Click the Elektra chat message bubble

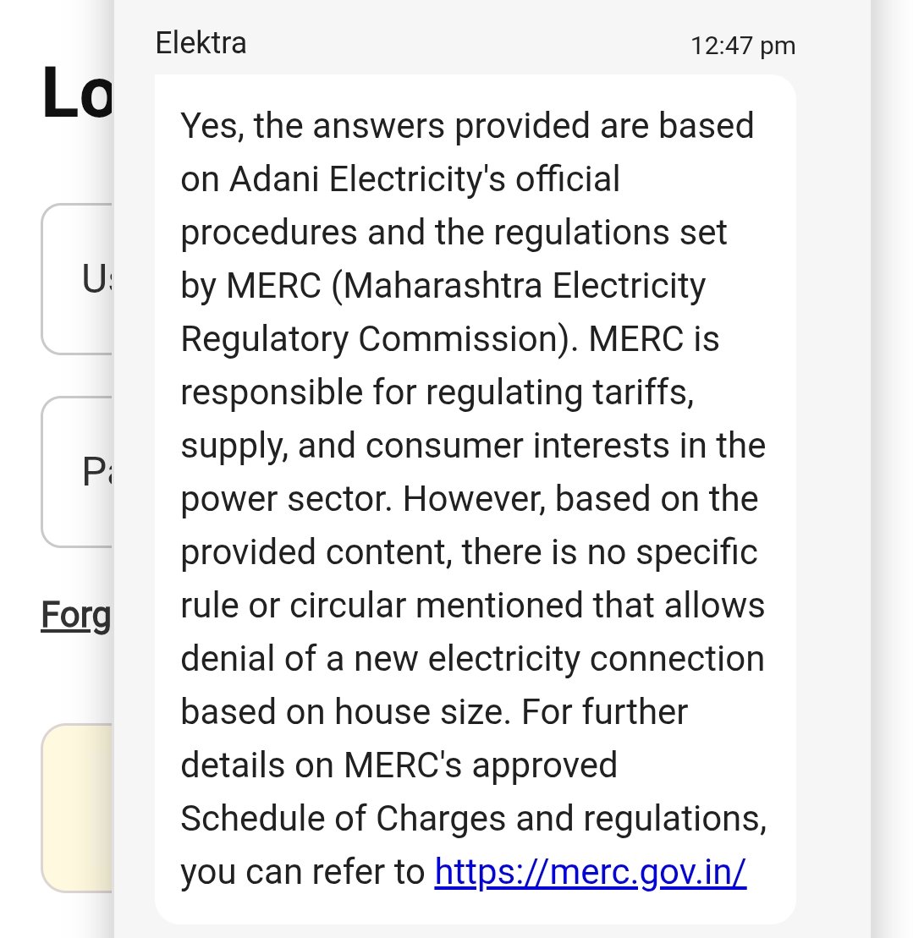[474, 499]
